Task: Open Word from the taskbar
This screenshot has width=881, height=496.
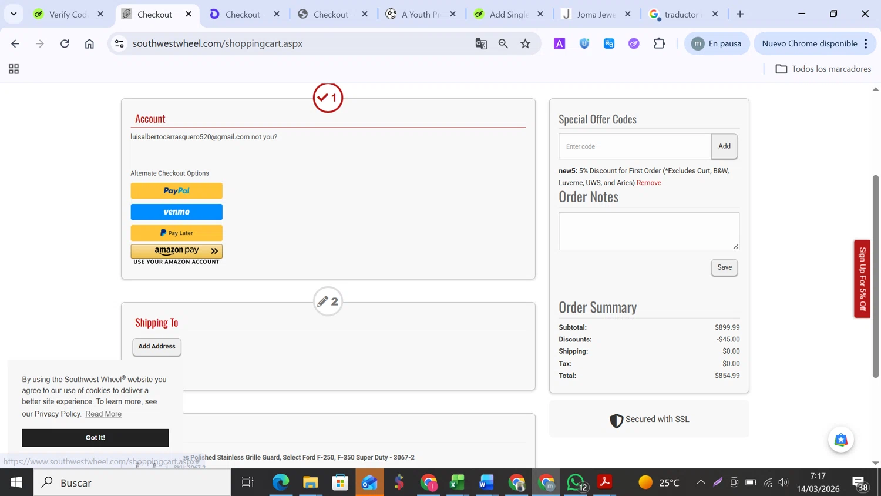Action: click(x=487, y=482)
